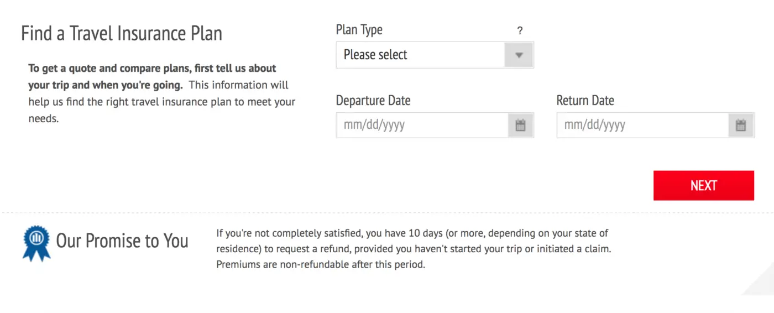Open the Return Date calendar picker icon

coord(741,125)
